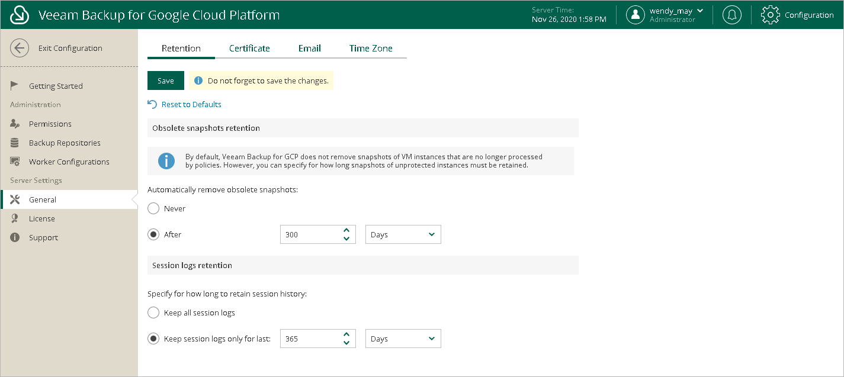Click the License ribbon icon
The width and height of the screenshot is (844, 377).
point(15,218)
